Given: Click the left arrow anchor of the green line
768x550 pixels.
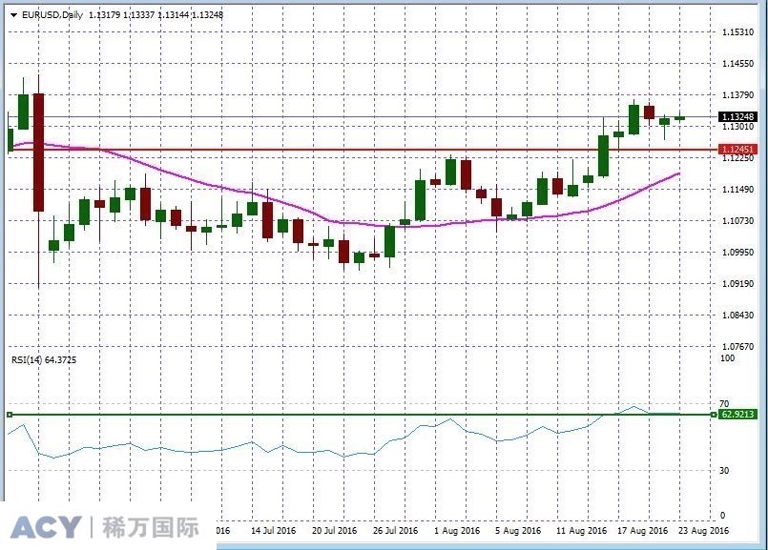Looking at the screenshot, I should (9, 416).
